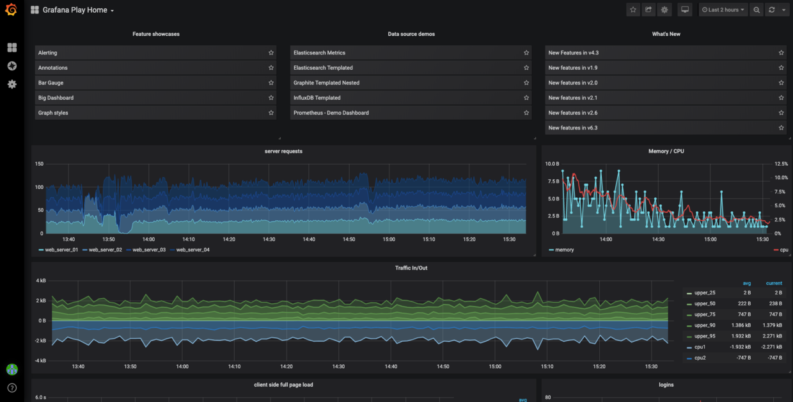The image size is (793, 402).
Task: Toggle upper_50 series in Traffic legend
Action: [x=705, y=304]
